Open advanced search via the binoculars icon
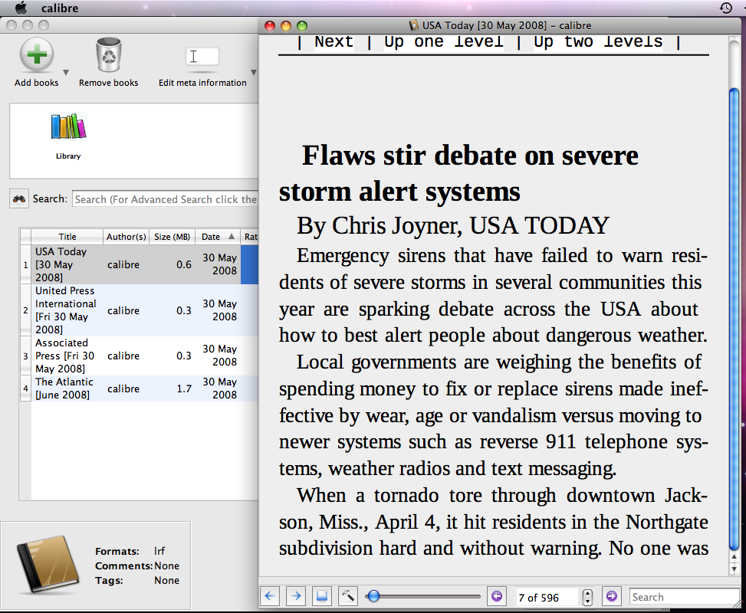 click(19, 198)
